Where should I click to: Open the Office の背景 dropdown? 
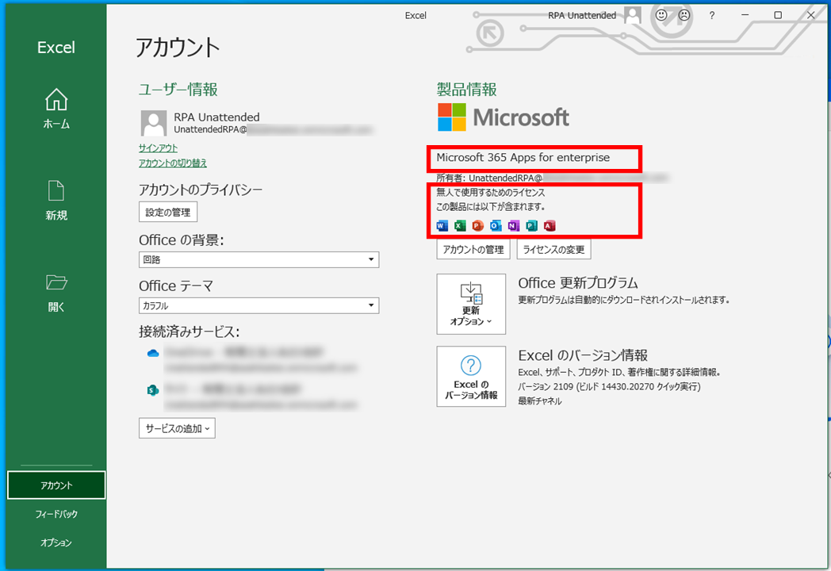click(258, 259)
